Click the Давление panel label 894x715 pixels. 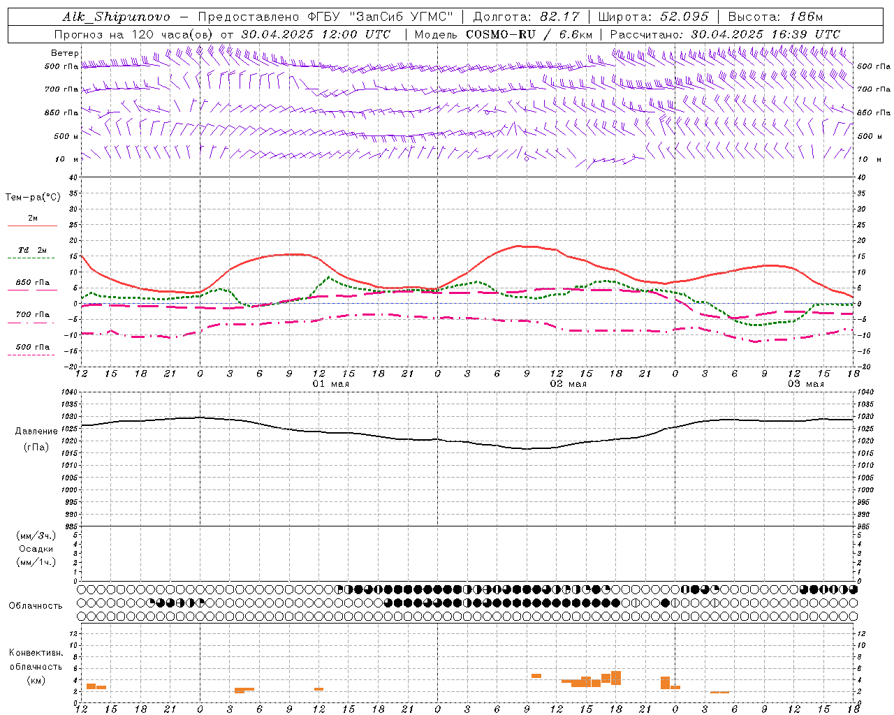(x=36, y=432)
